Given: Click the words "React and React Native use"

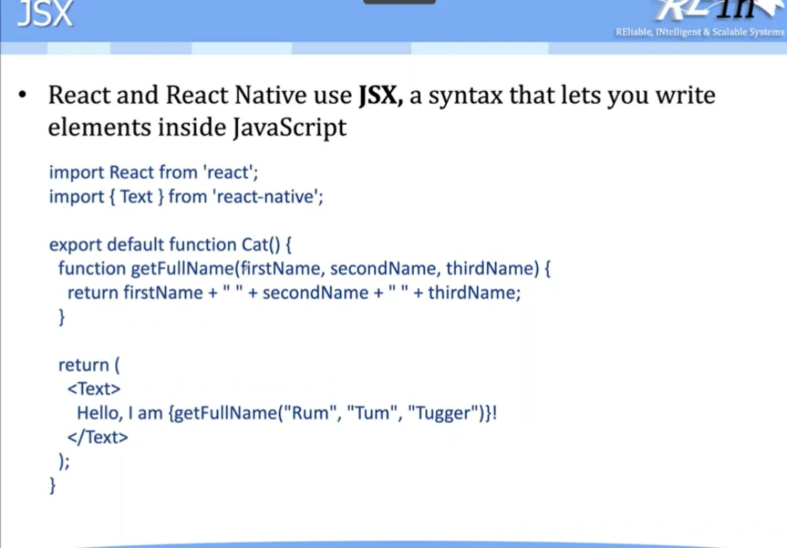Looking at the screenshot, I should tap(200, 95).
